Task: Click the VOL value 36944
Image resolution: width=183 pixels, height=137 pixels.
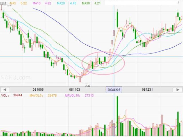Action: [x=18, y=95]
